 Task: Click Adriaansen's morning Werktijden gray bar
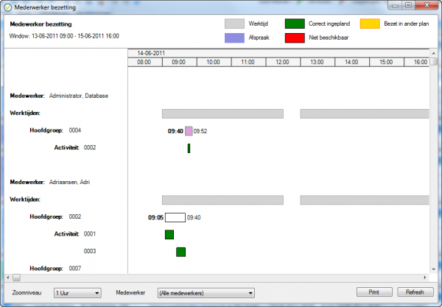[x=222, y=200]
